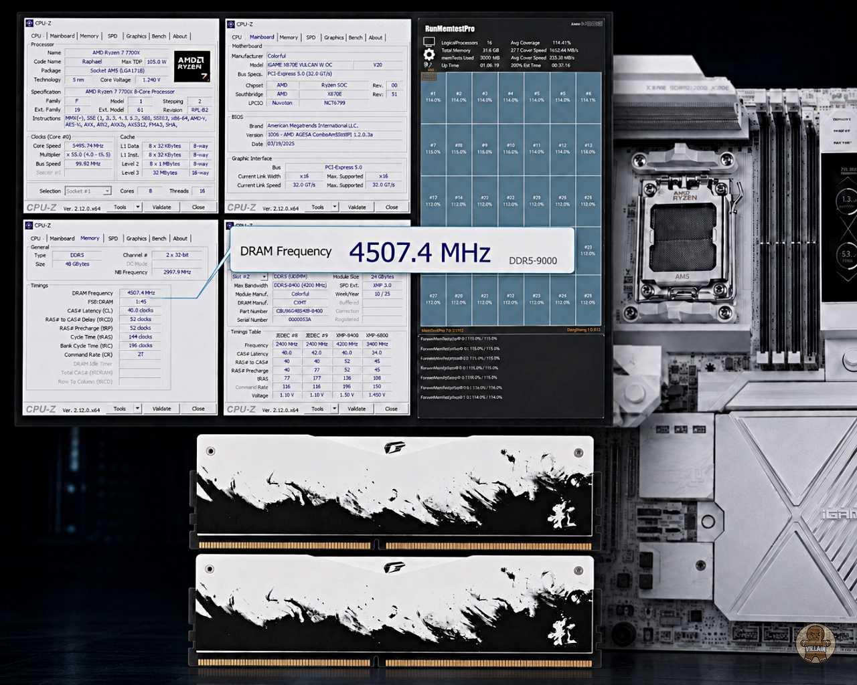Click the Tools button in the Memory timings window
The width and height of the screenshot is (857, 685).
119,409
